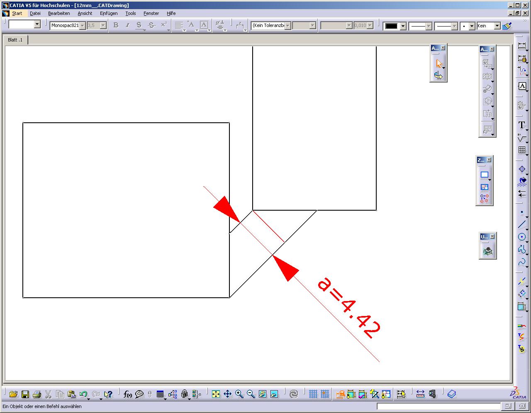Viewport: 531px width, 413px height.
Task: Toggle Bold text formatting
Action: click(x=116, y=25)
